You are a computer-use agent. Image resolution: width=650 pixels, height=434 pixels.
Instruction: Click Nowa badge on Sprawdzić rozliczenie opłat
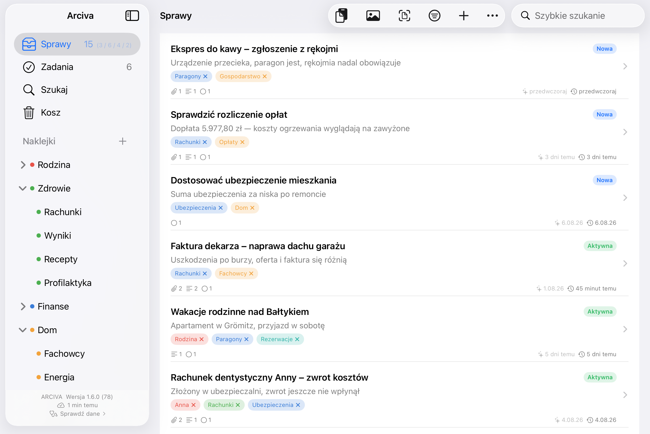click(x=604, y=115)
